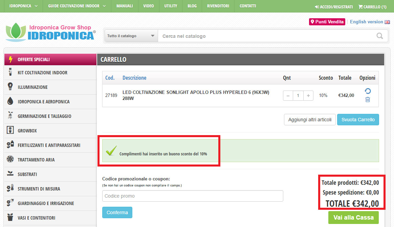This screenshot has width=394, height=227.
Task: Click the green checkmark confirmation icon
Action: click(x=111, y=151)
